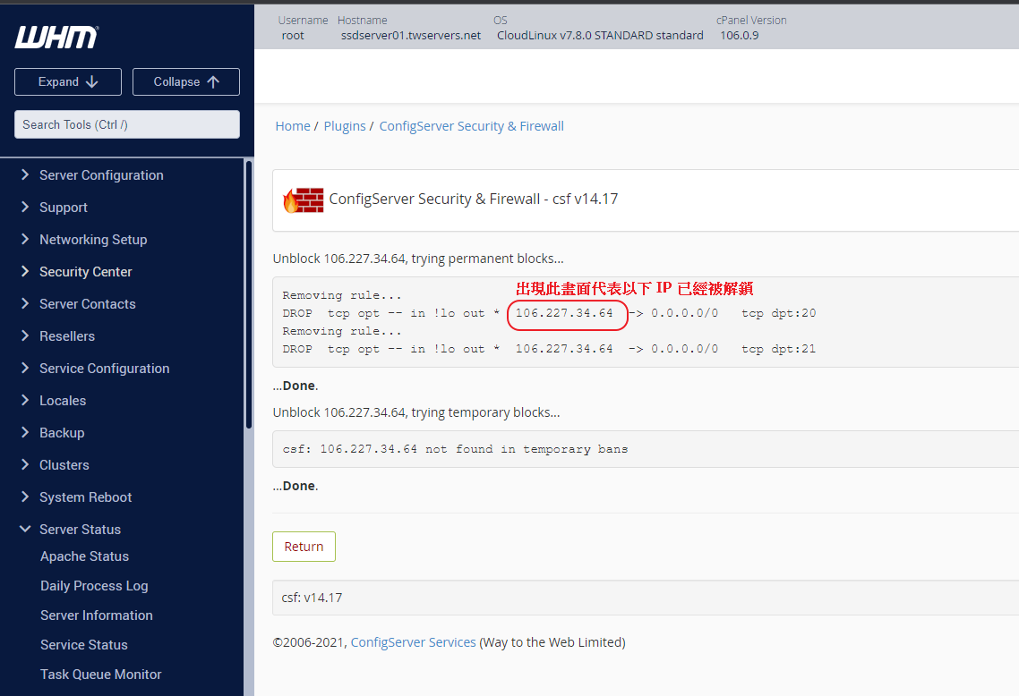The image size is (1019, 696).
Task: Focus the Search Tools input field
Action: [127, 124]
